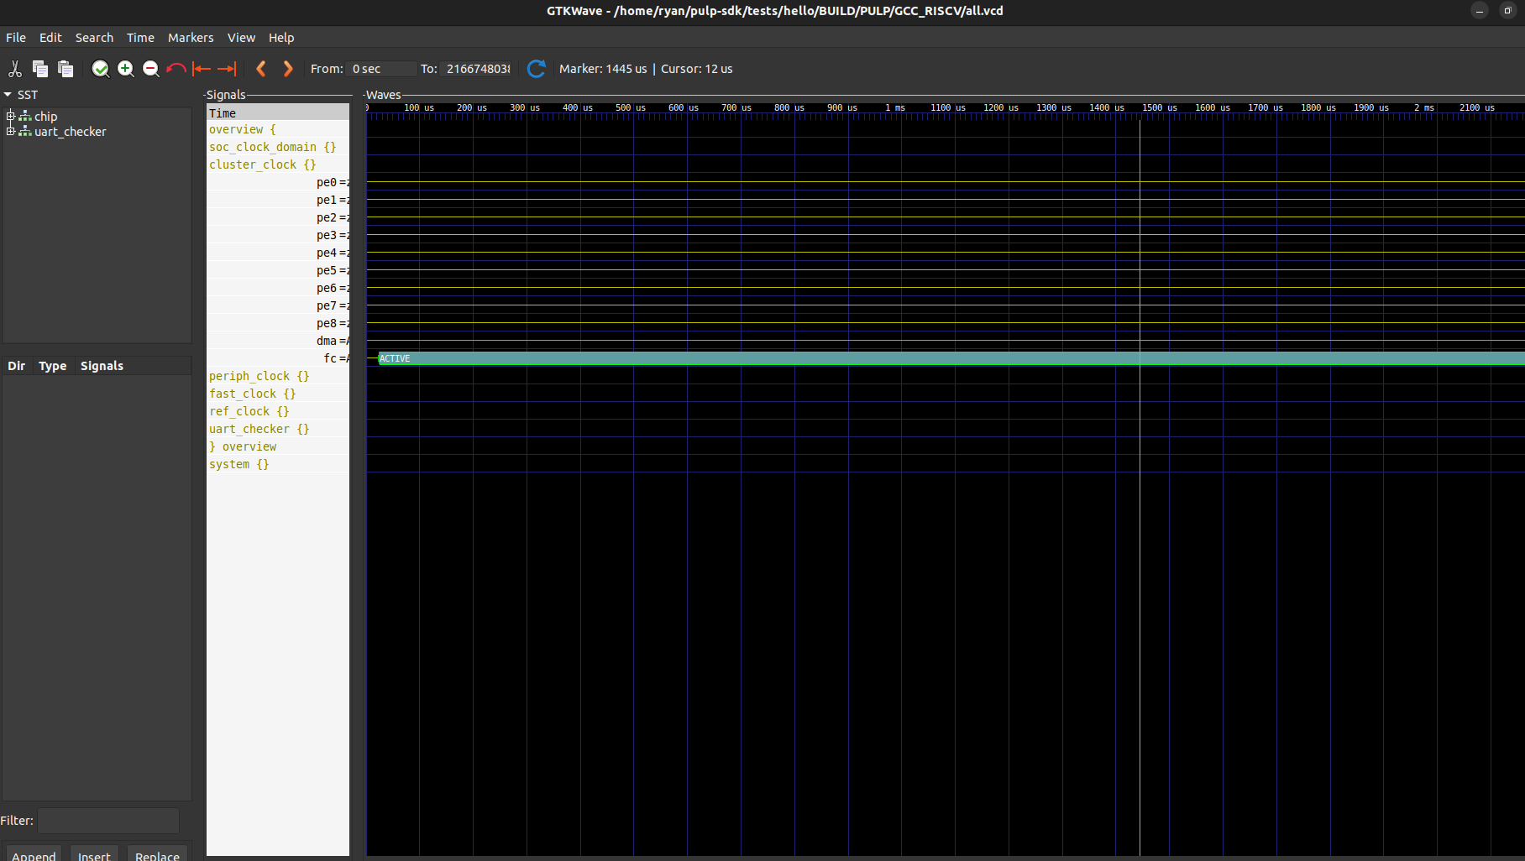Click the 1 ms tick on time ruler
Image resolution: width=1525 pixels, height=861 pixels.
pyautogui.click(x=895, y=107)
